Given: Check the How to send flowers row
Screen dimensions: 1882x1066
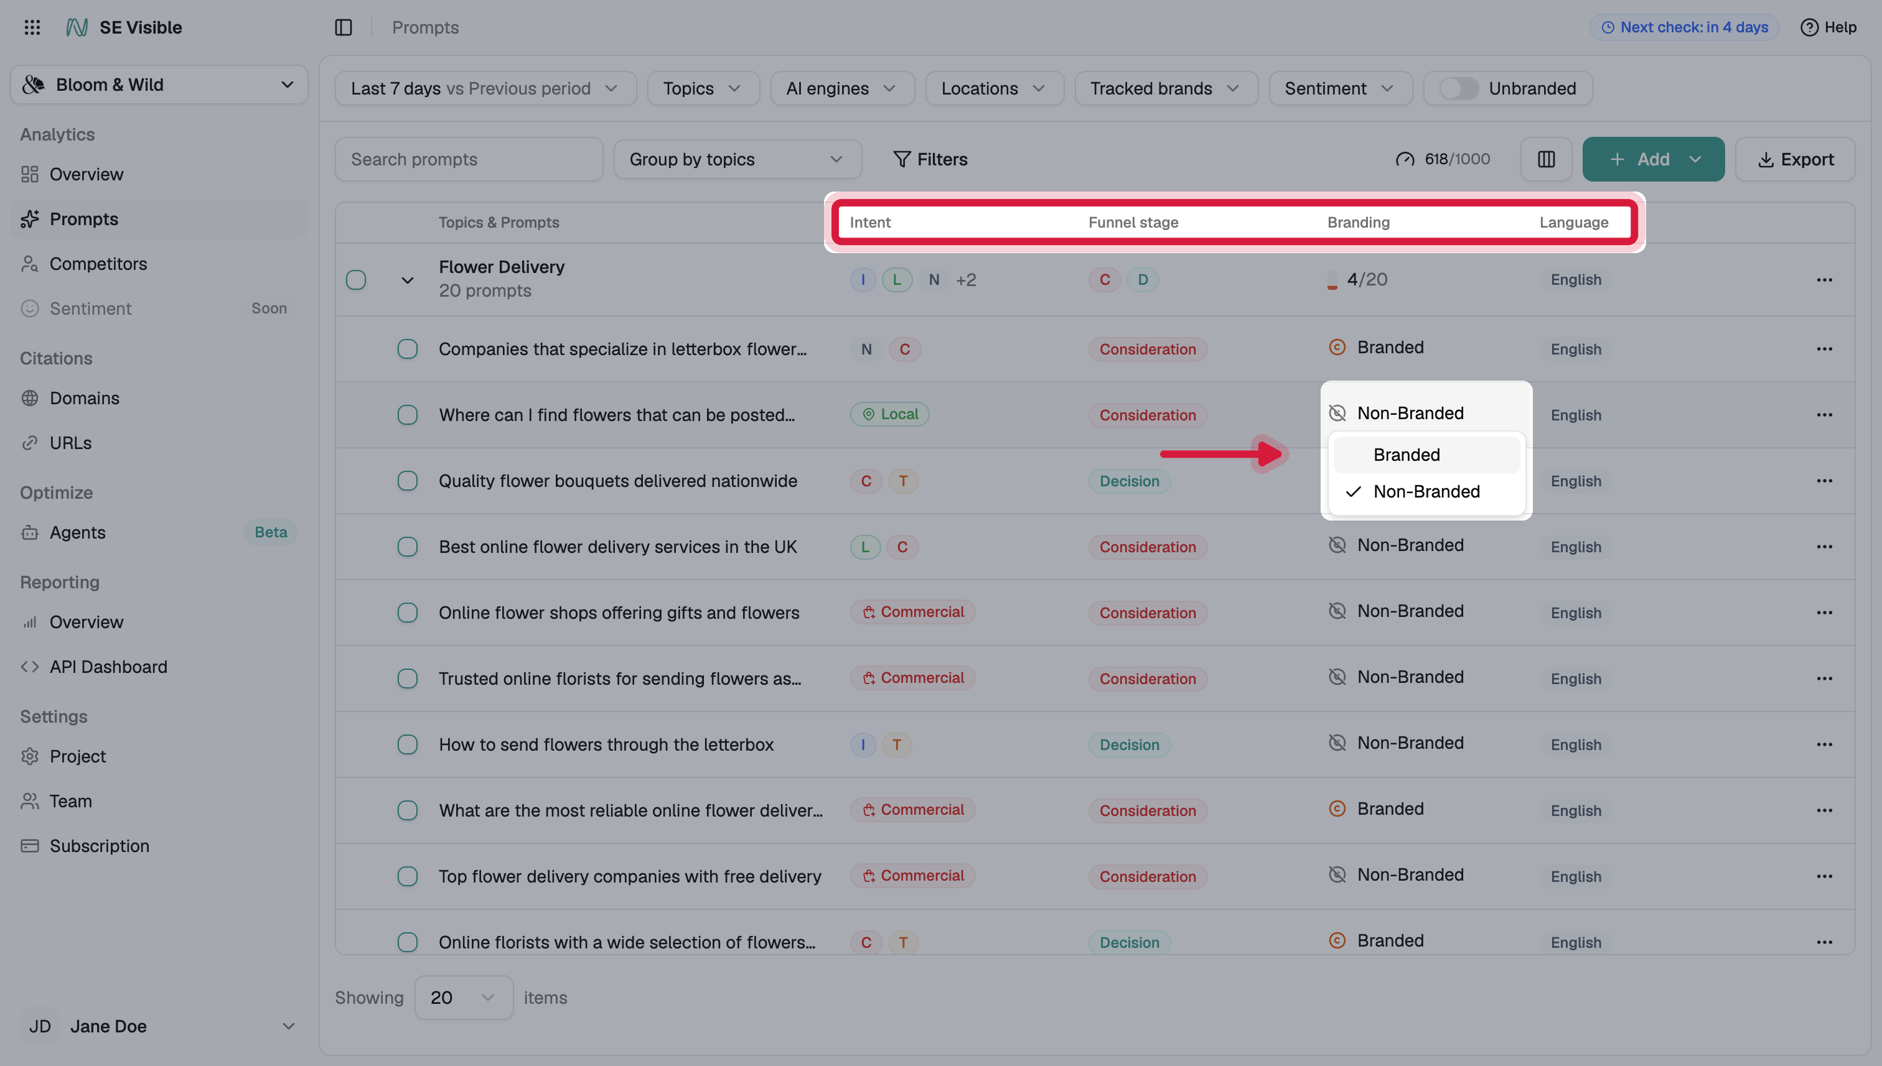Looking at the screenshot, I should click(407, 744).
